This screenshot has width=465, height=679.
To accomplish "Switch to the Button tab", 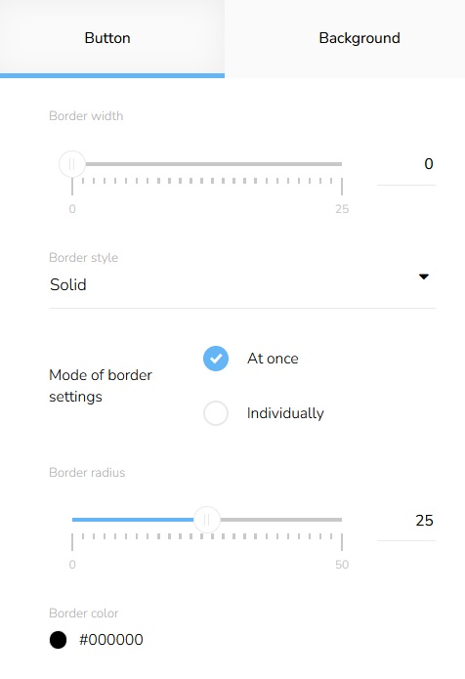I will pyautogui.click(x=112, y=38).
